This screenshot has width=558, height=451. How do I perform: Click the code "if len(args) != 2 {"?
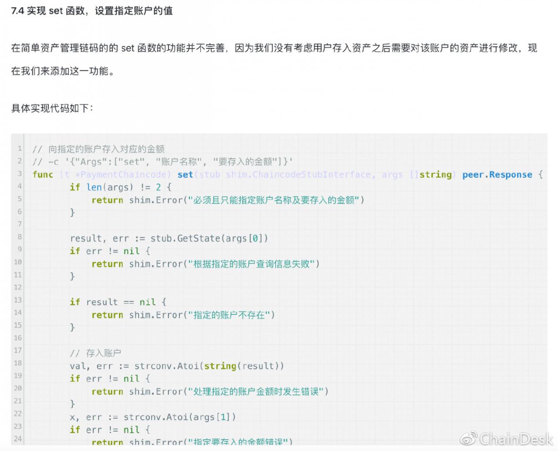(121, 187)
